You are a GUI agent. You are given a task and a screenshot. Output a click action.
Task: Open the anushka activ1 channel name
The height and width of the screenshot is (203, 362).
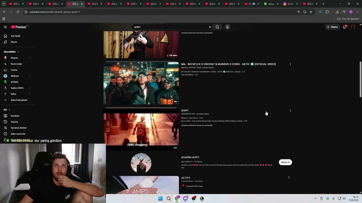point(190,157)
